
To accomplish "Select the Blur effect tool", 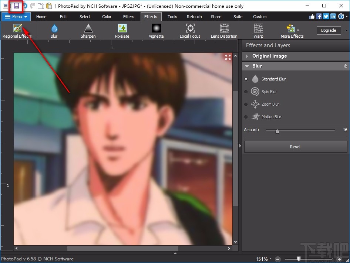I will point(54,30).
